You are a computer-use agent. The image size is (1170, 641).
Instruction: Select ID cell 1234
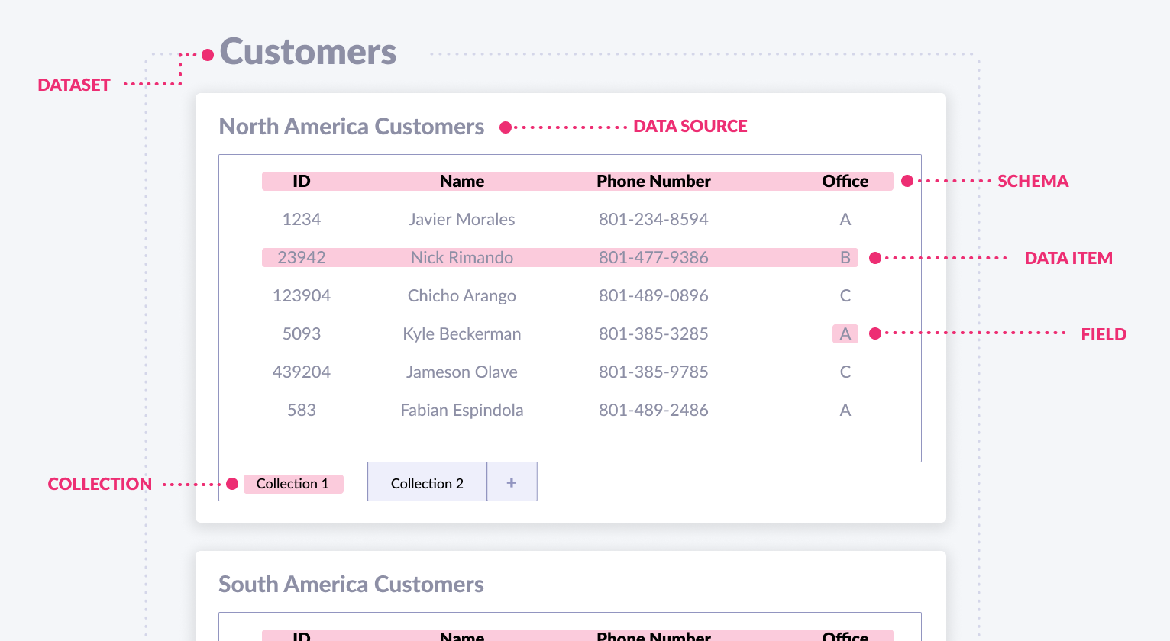tap(302, 219)
